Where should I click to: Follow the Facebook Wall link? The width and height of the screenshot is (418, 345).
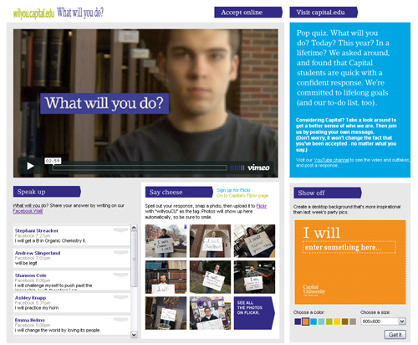click(28, 211)
